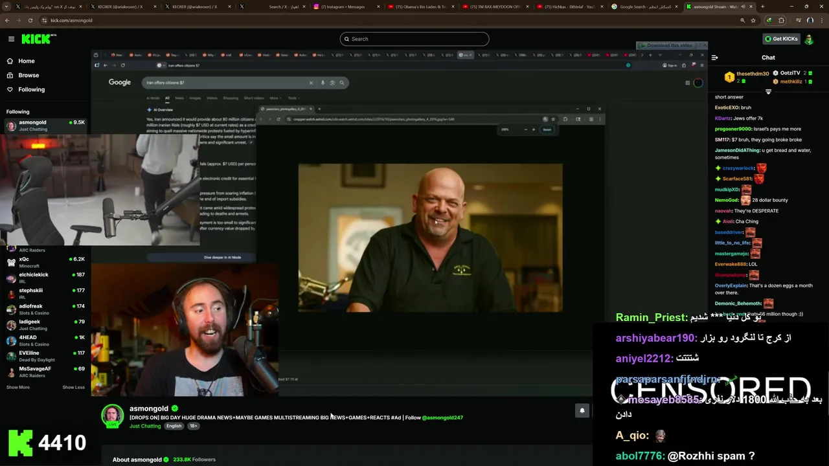Image resolution: width=829 pixels, height=466 pixels.
Task: Click asmongold's avatar below the stream
Action: pyautogui.click(x=112, y=416)
